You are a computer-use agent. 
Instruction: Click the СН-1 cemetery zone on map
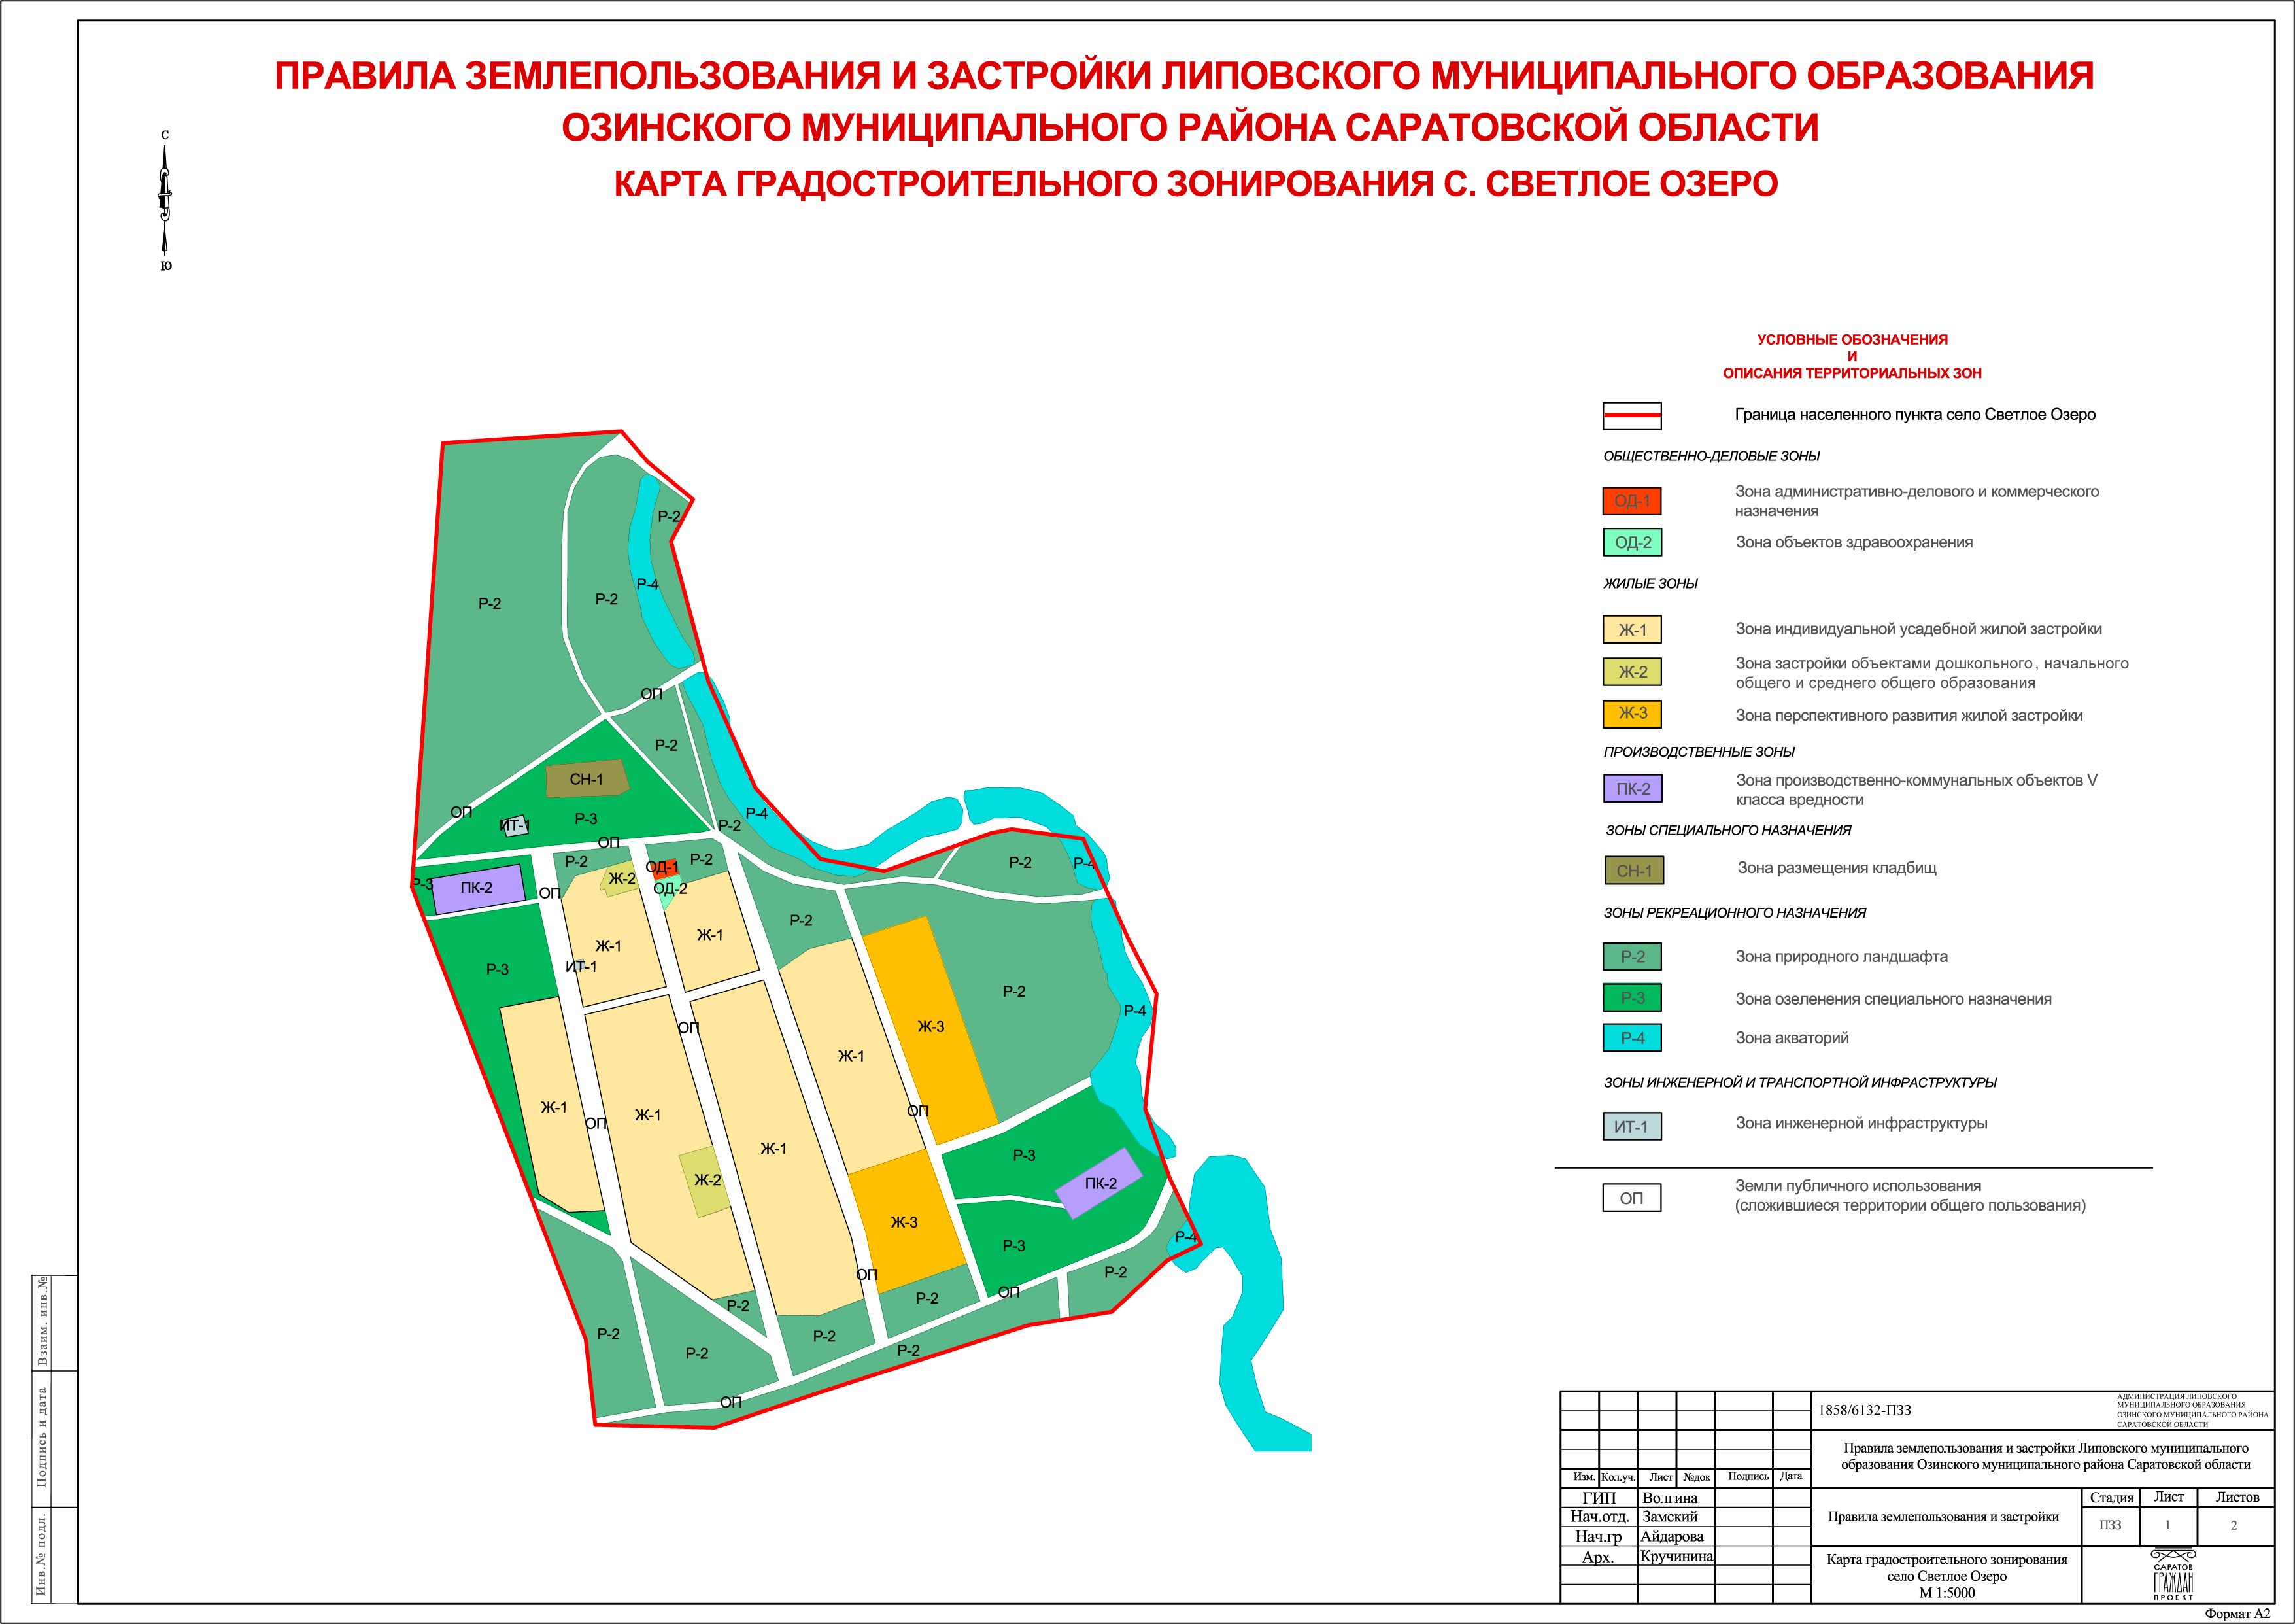[586, 779]
